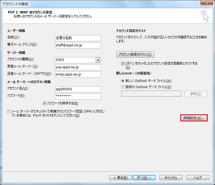
Task: Select 既存の Outlook データ ファイル radio option
Action: [x=123, y=87]
